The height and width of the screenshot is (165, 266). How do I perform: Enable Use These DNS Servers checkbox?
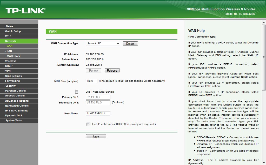76,92
